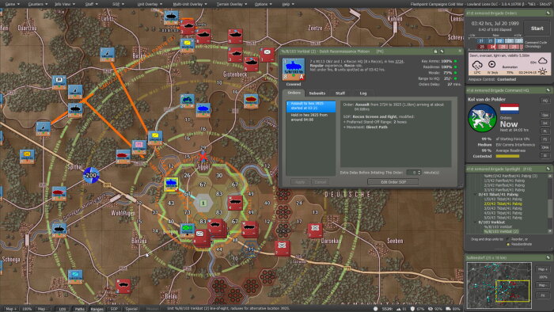
Task: Click the spotlight list scroll up arrow
Action: 550,176
